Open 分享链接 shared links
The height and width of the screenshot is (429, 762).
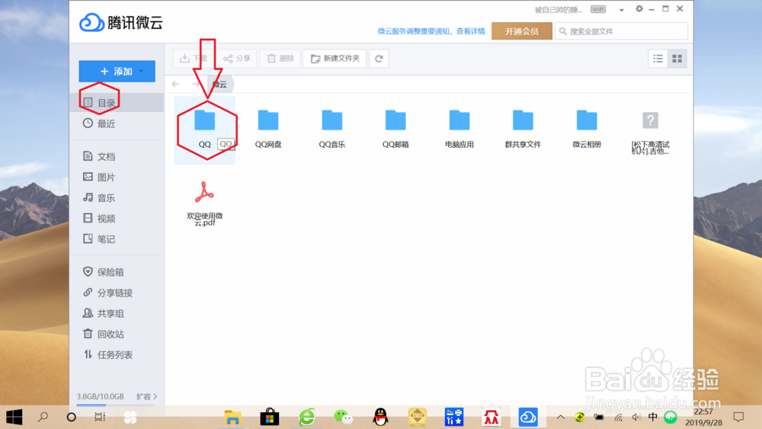[117, 293]
